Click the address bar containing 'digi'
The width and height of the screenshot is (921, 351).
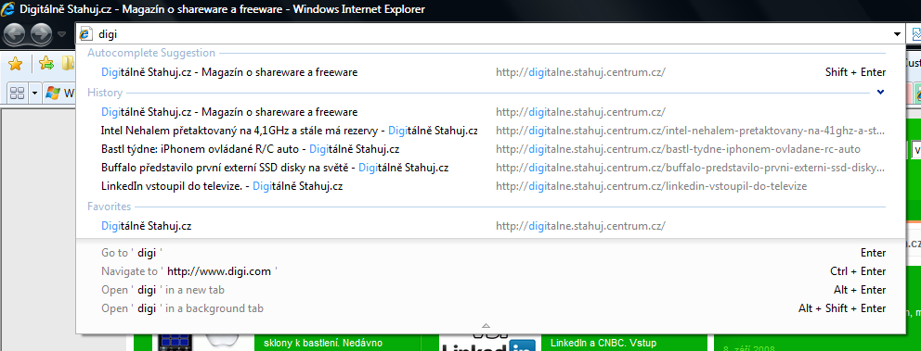tap(489, 34)
